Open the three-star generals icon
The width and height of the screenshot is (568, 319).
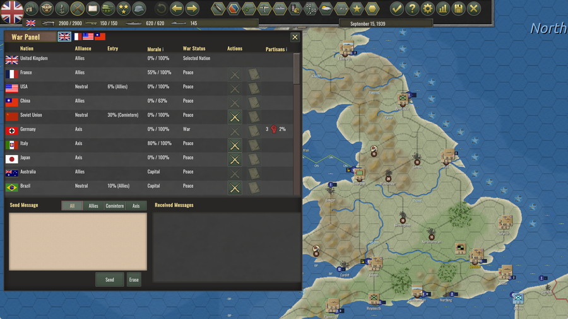[x=124, y=9]
